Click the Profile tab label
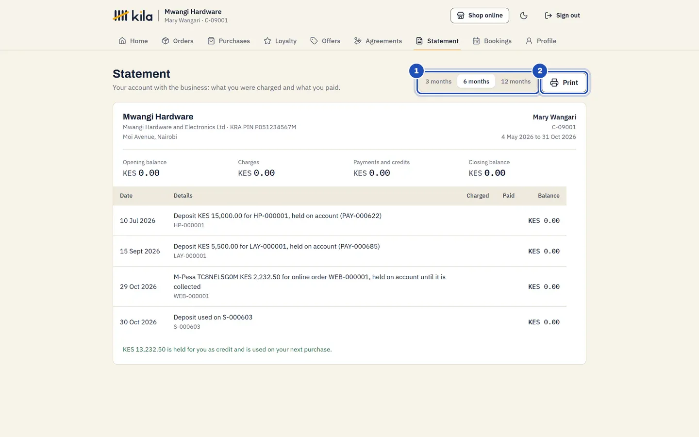This screenshot has width=699, height=437. point(547,41)
